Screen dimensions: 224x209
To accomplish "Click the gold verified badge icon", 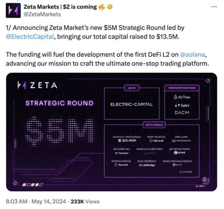I will (x=110, y=7).
